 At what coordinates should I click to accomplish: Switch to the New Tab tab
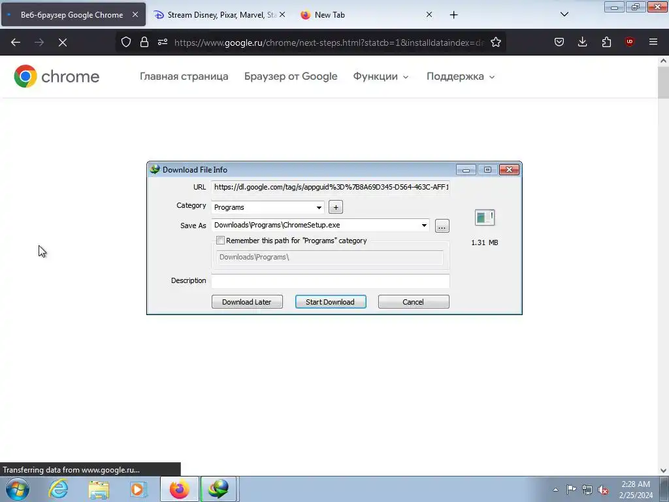(x=367, y=15)
